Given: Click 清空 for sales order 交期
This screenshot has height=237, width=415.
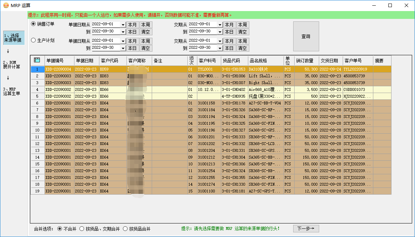Looking at the screenshot, I should point(243,32).
